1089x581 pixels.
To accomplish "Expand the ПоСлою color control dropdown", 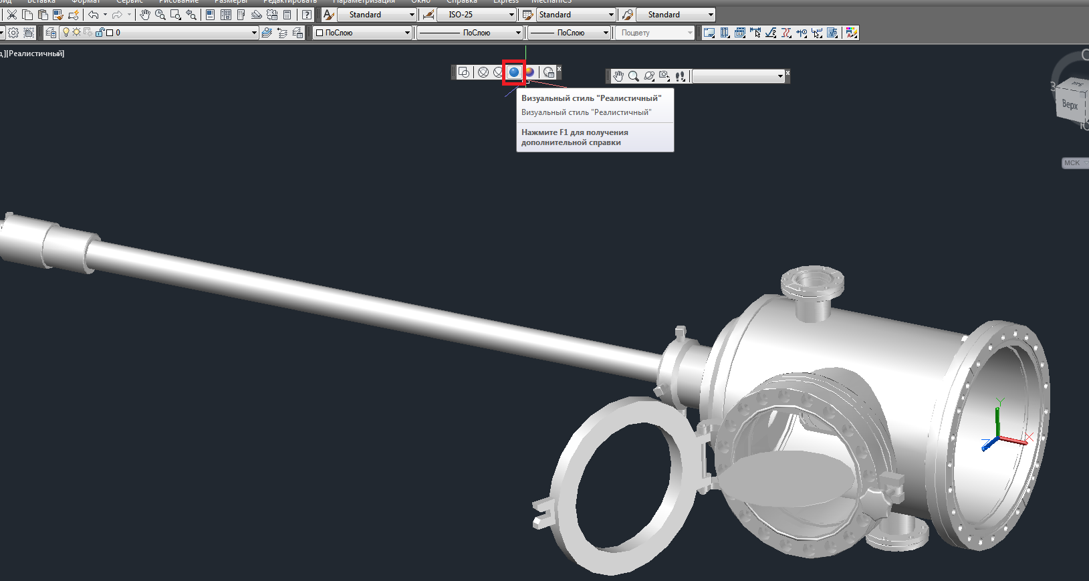I will 407,33.
